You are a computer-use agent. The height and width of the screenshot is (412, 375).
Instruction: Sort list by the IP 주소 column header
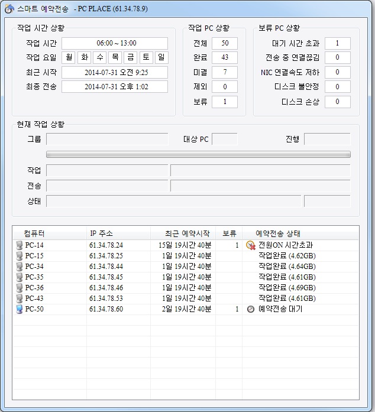[x=101, y=233]
